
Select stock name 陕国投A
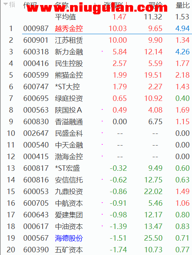[x=69, y=110]
